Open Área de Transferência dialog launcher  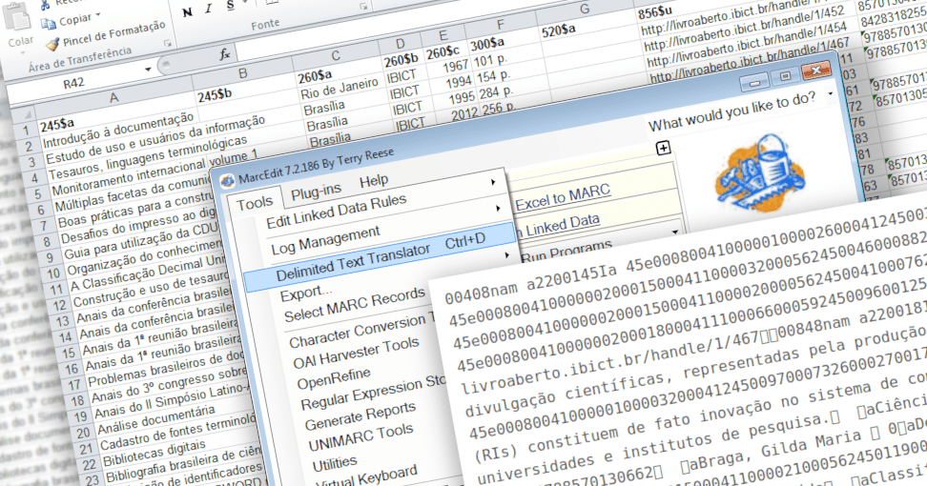click(168, 44)
